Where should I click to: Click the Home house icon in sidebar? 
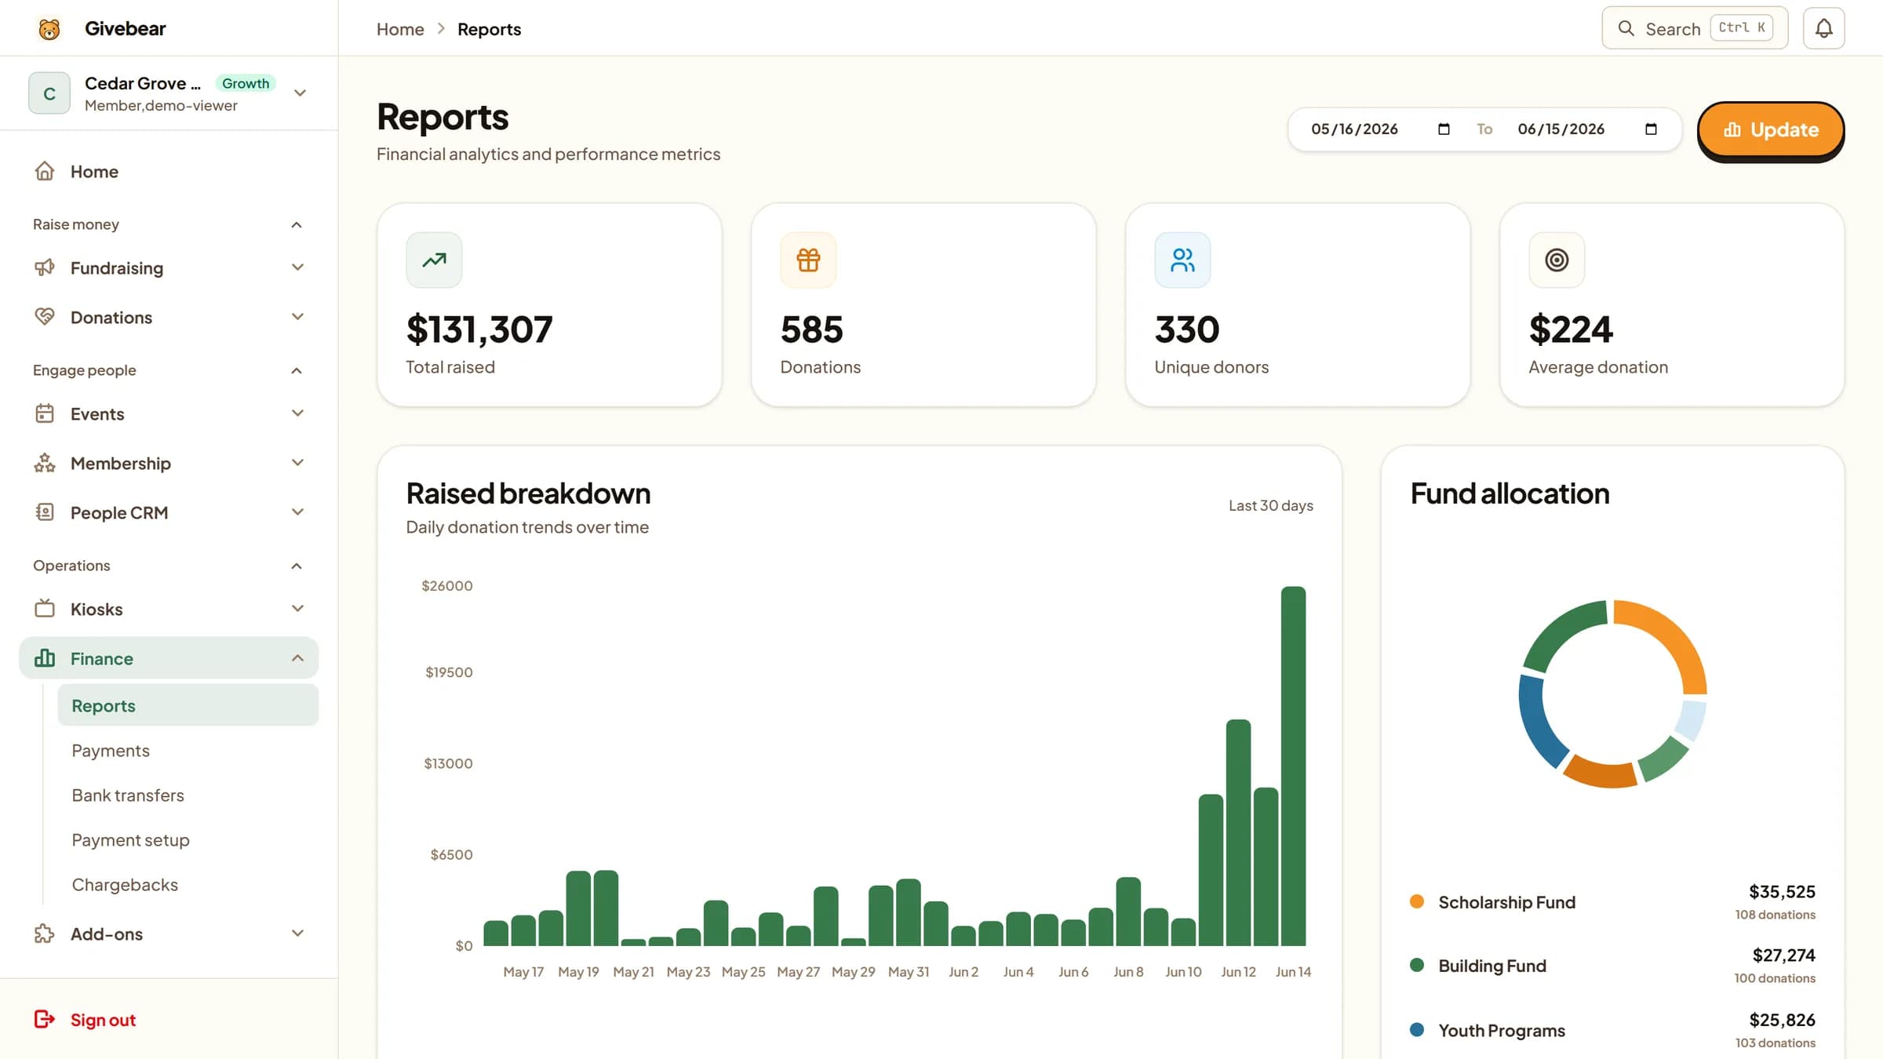click(x=45, y=171)
